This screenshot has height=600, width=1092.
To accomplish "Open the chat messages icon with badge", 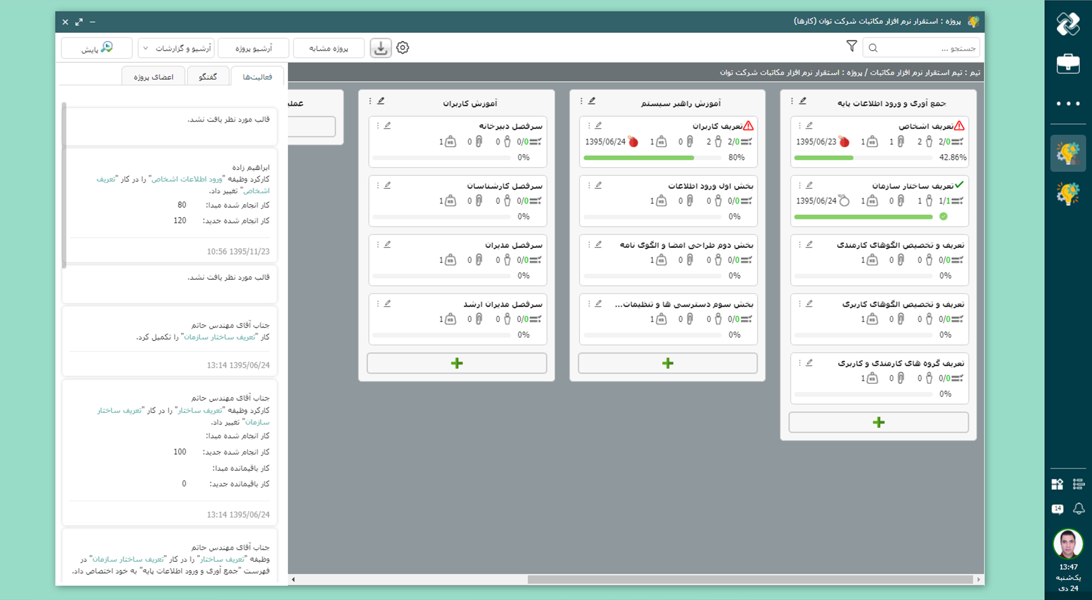I will [x=1057, y=508].
